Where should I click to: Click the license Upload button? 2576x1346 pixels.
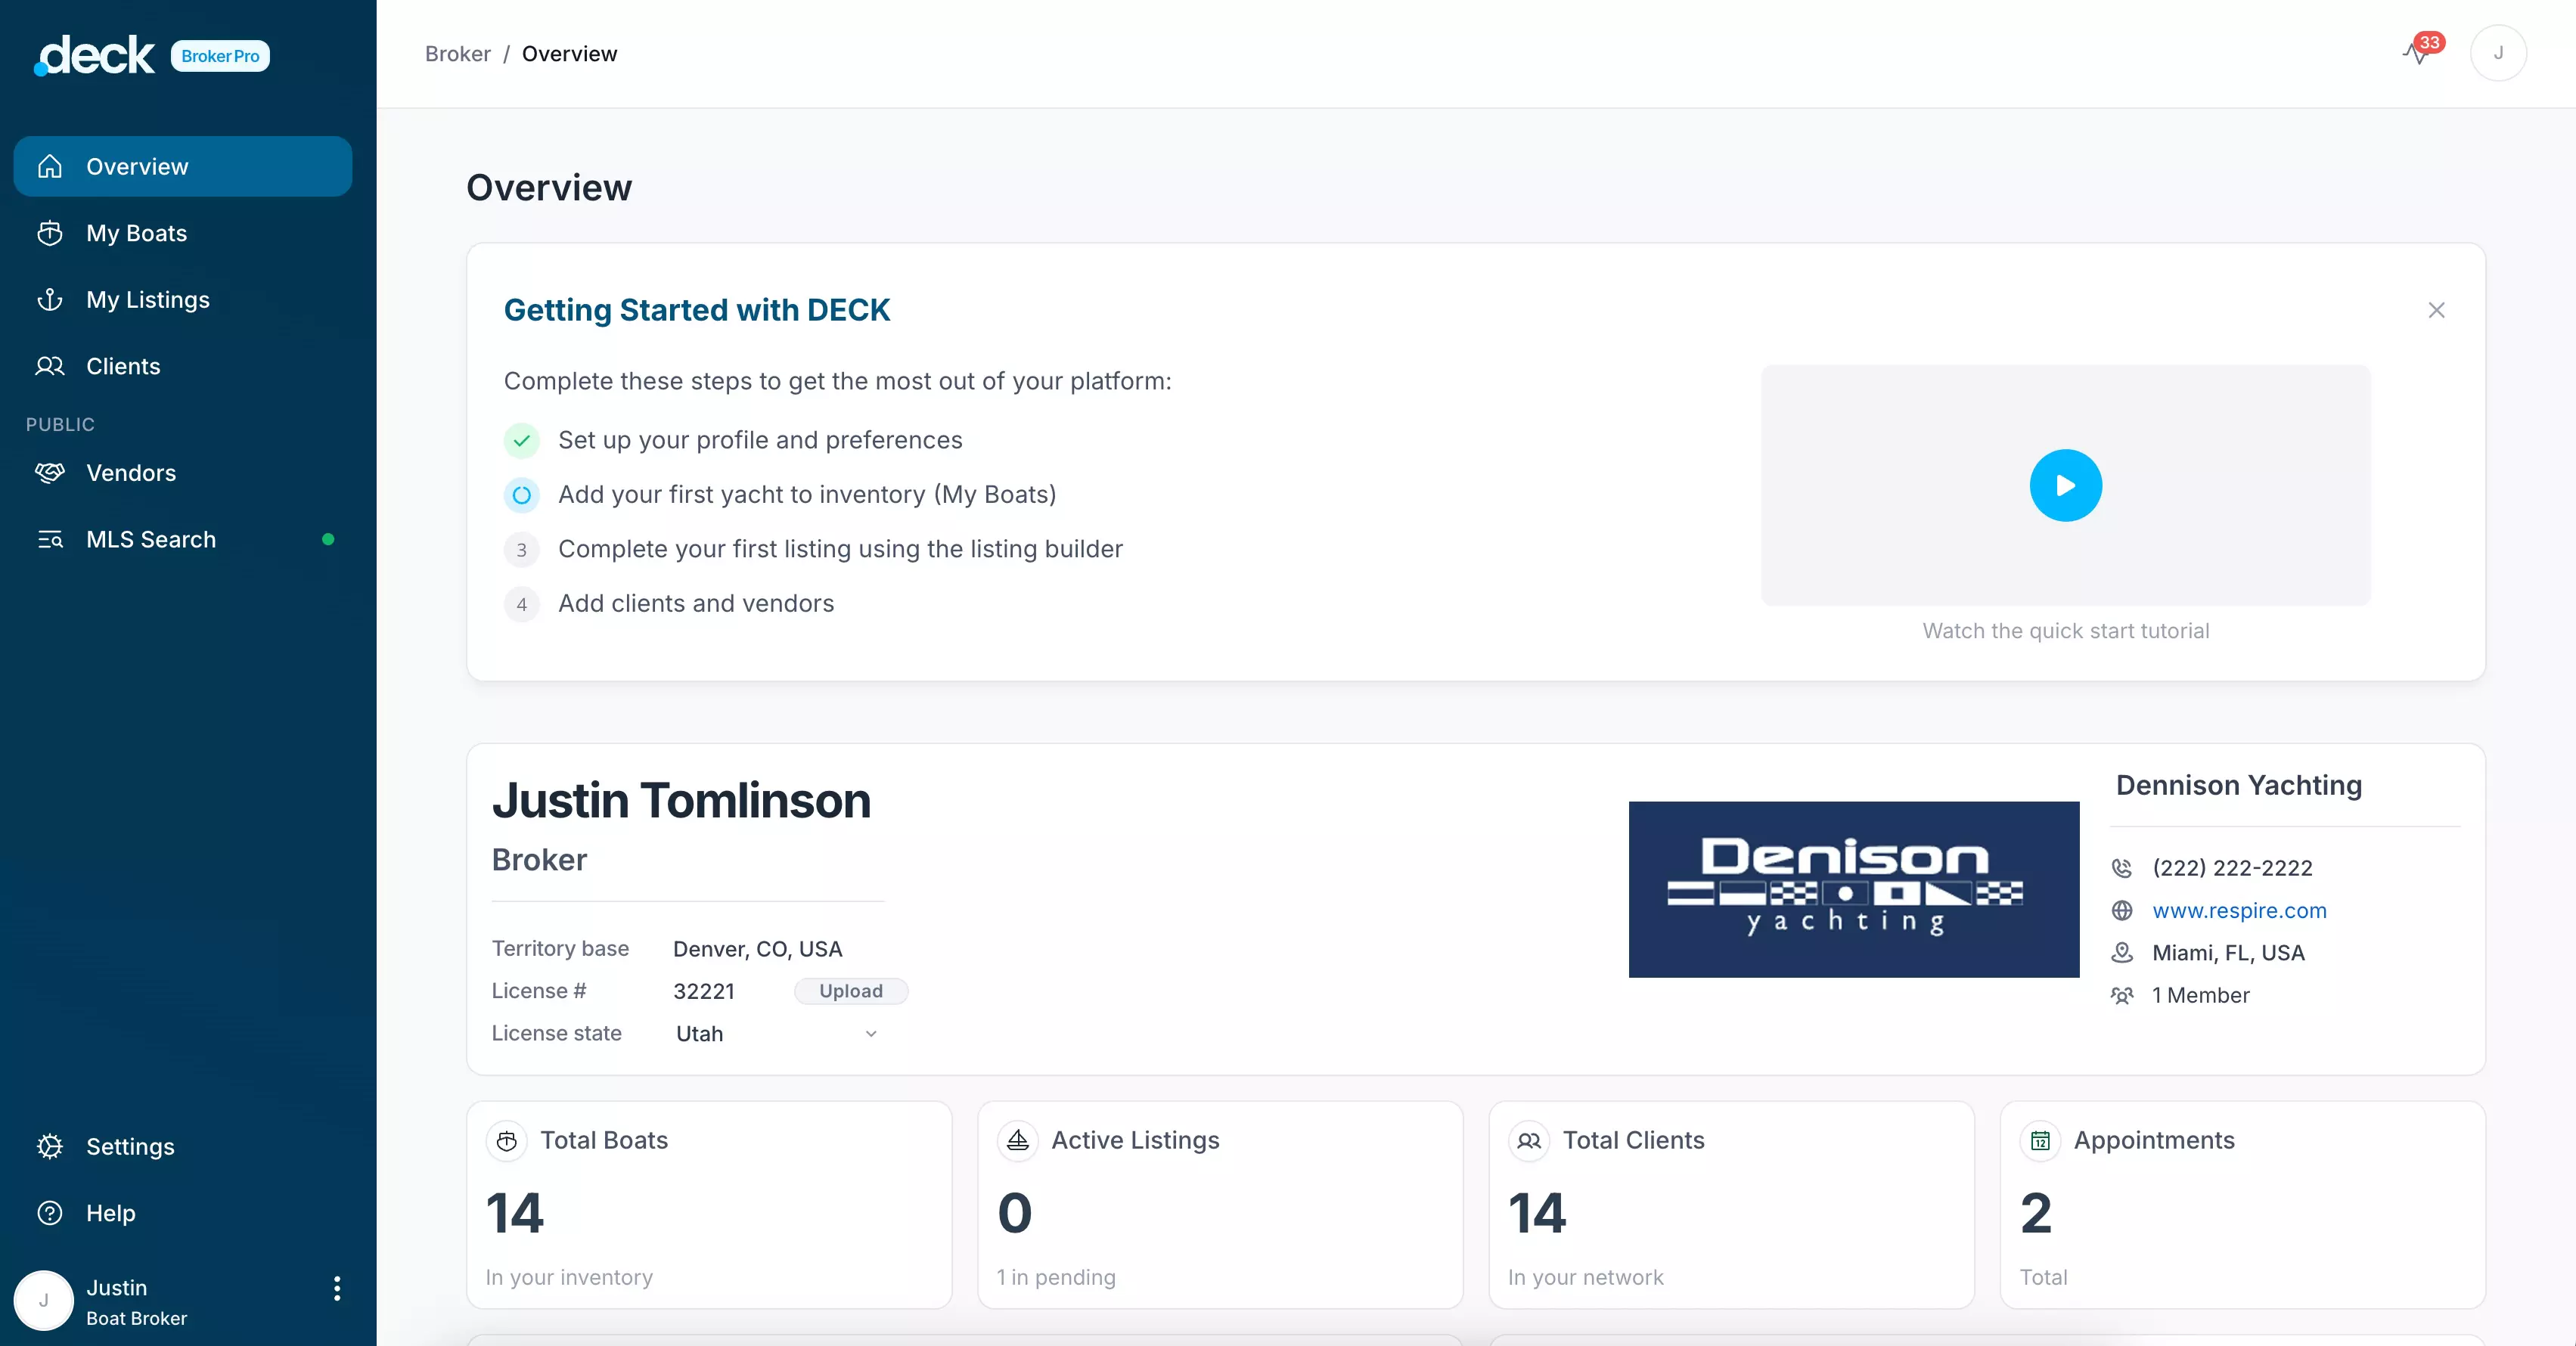tap(850, 991)
